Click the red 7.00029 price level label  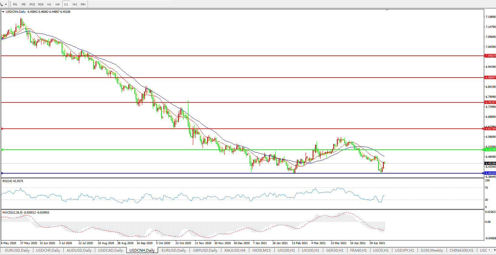coord(490,56)
